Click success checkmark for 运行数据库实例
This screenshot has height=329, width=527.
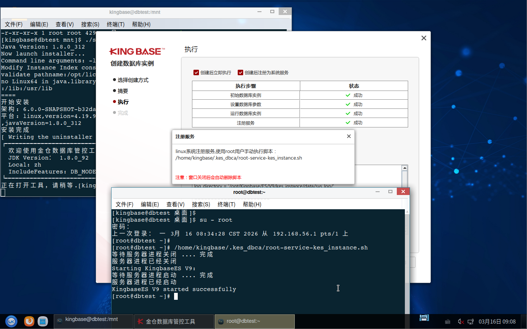pyautogui.click(x=348, y=114)
